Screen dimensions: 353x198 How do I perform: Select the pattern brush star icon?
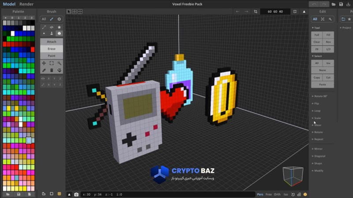[59, 27]
